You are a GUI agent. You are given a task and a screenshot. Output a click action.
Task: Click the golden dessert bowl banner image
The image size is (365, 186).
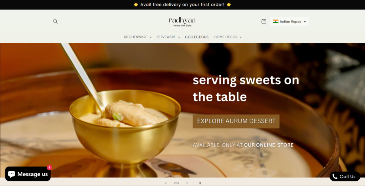coord(126,130)
